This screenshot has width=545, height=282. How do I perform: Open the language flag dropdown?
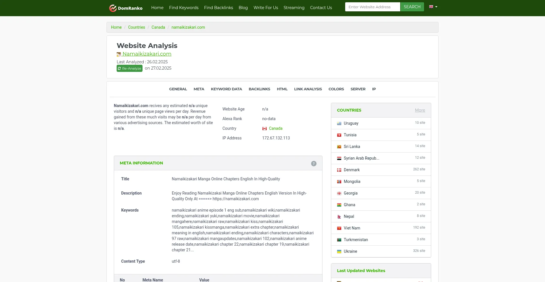pyautogui.click(x=433, y=7)
